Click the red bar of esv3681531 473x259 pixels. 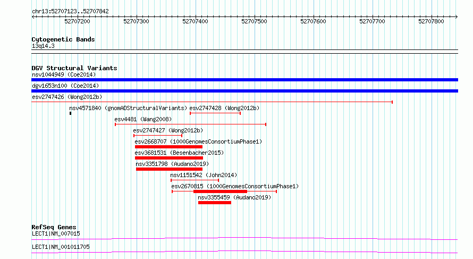click(169, 158)
